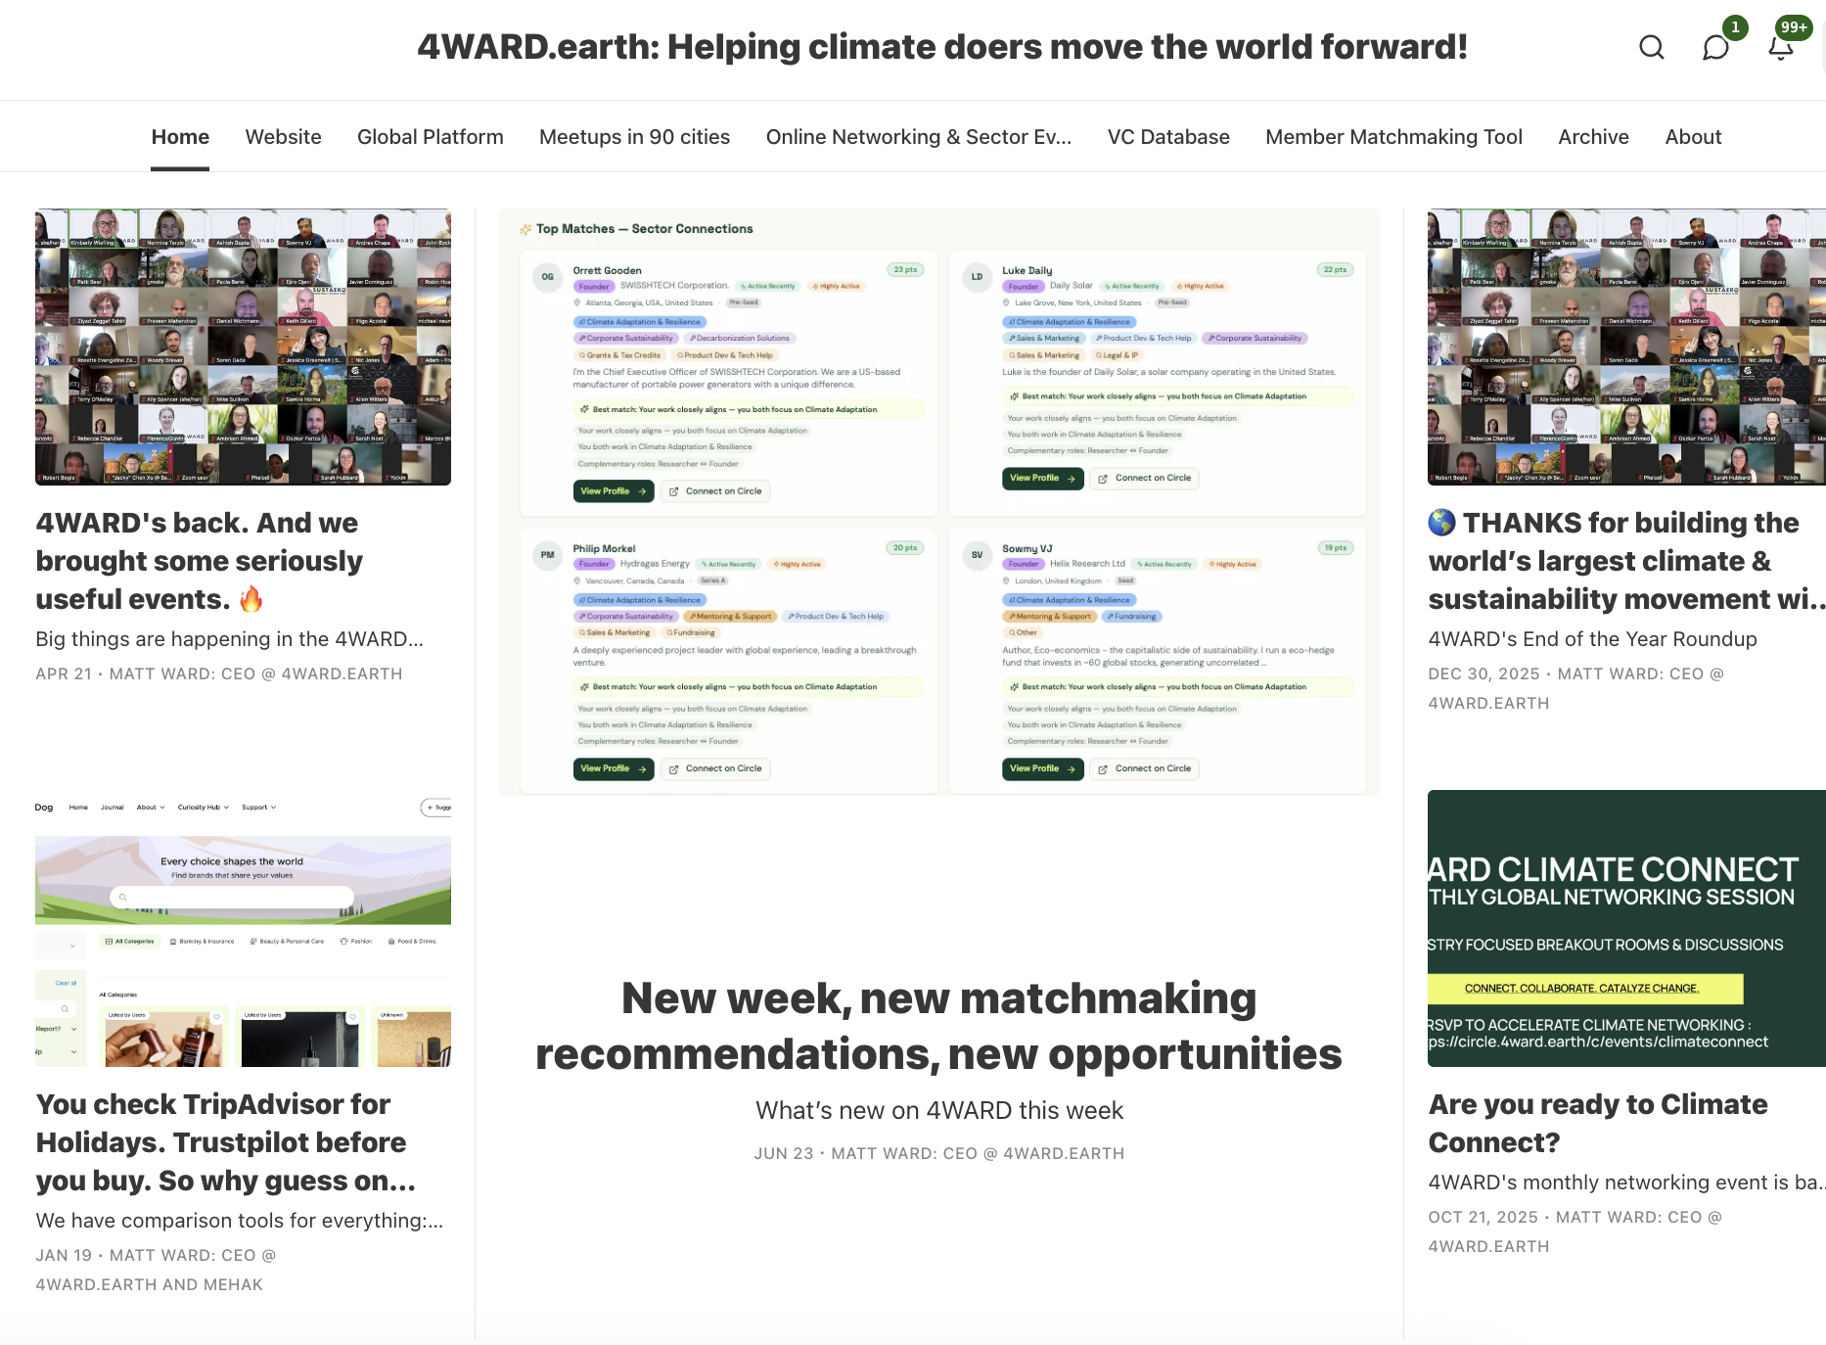Open the 4WARD Climate Connect banner image
The image size is (1826, 1345).
click(1626, 929)
